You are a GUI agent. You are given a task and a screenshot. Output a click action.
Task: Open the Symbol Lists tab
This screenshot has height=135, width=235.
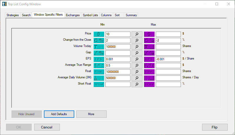click(90, 15)
